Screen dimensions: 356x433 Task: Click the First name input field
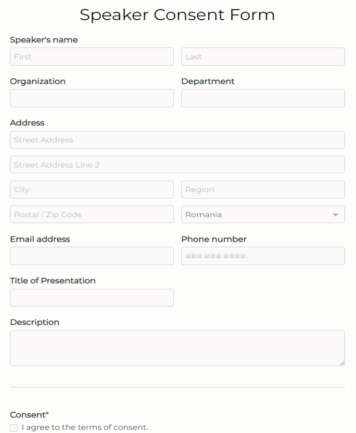[x=91, y=56]
